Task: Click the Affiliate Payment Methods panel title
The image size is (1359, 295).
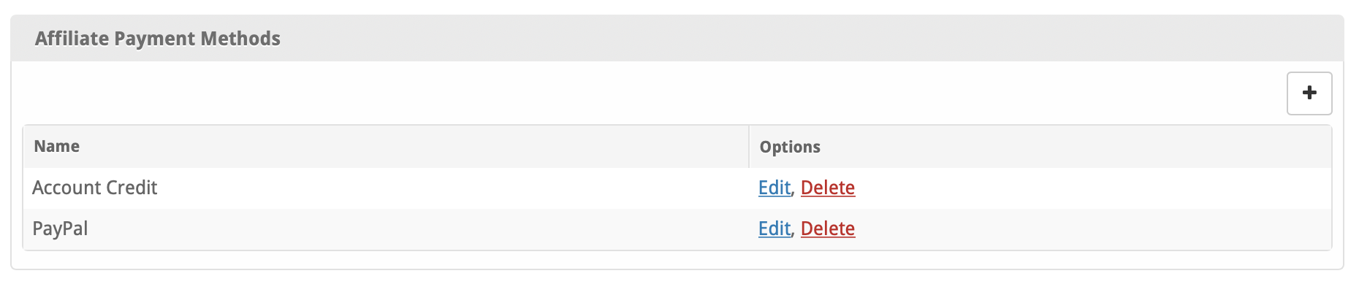Action: tap(157, 38)
